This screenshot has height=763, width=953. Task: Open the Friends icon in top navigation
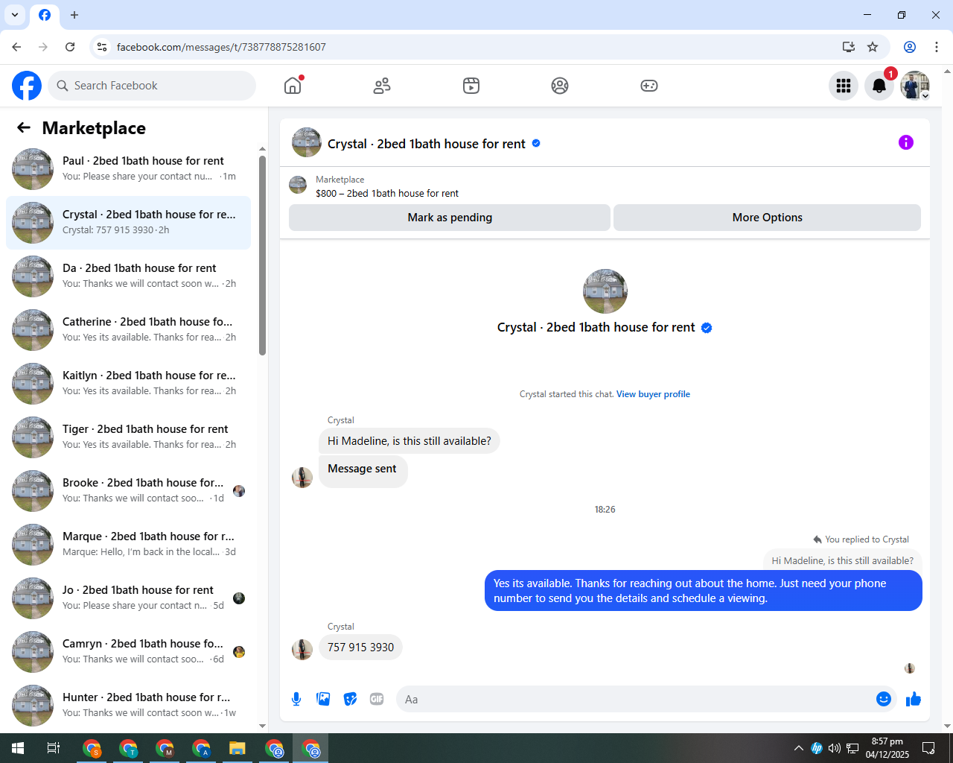pos(382,86)
